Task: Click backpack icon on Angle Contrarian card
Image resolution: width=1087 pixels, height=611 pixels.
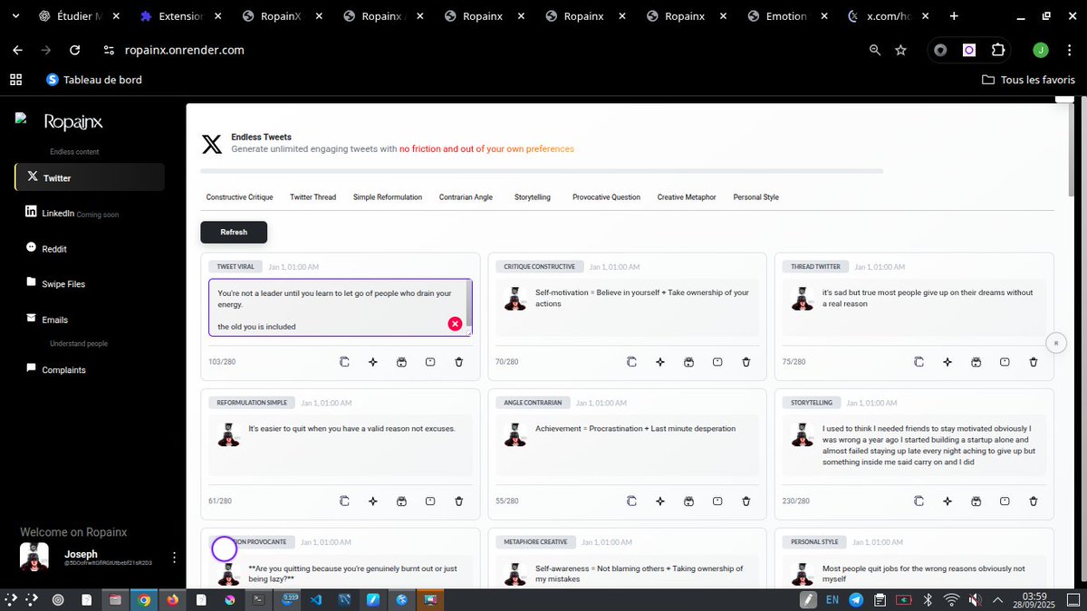Action: [x=688, y=501]
